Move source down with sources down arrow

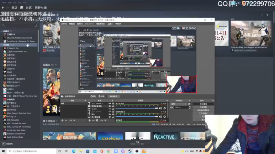coord(106,120)
